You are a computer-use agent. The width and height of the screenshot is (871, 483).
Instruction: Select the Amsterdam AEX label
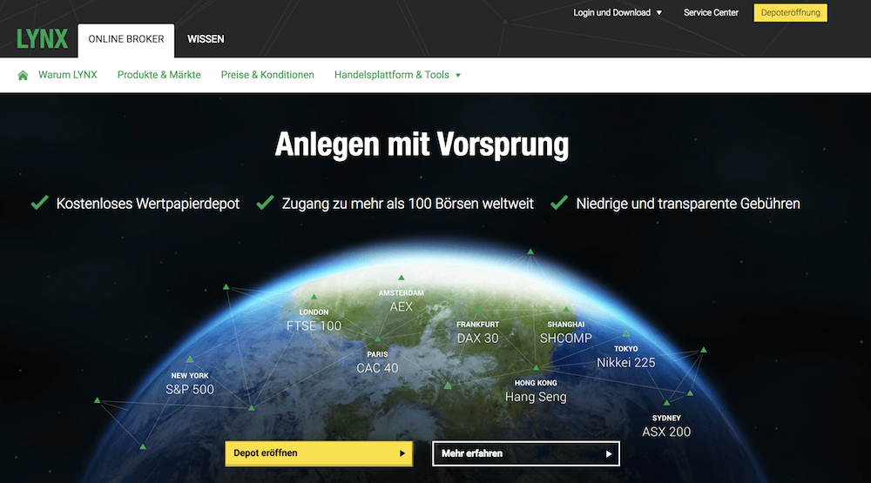tap(401, 301)
